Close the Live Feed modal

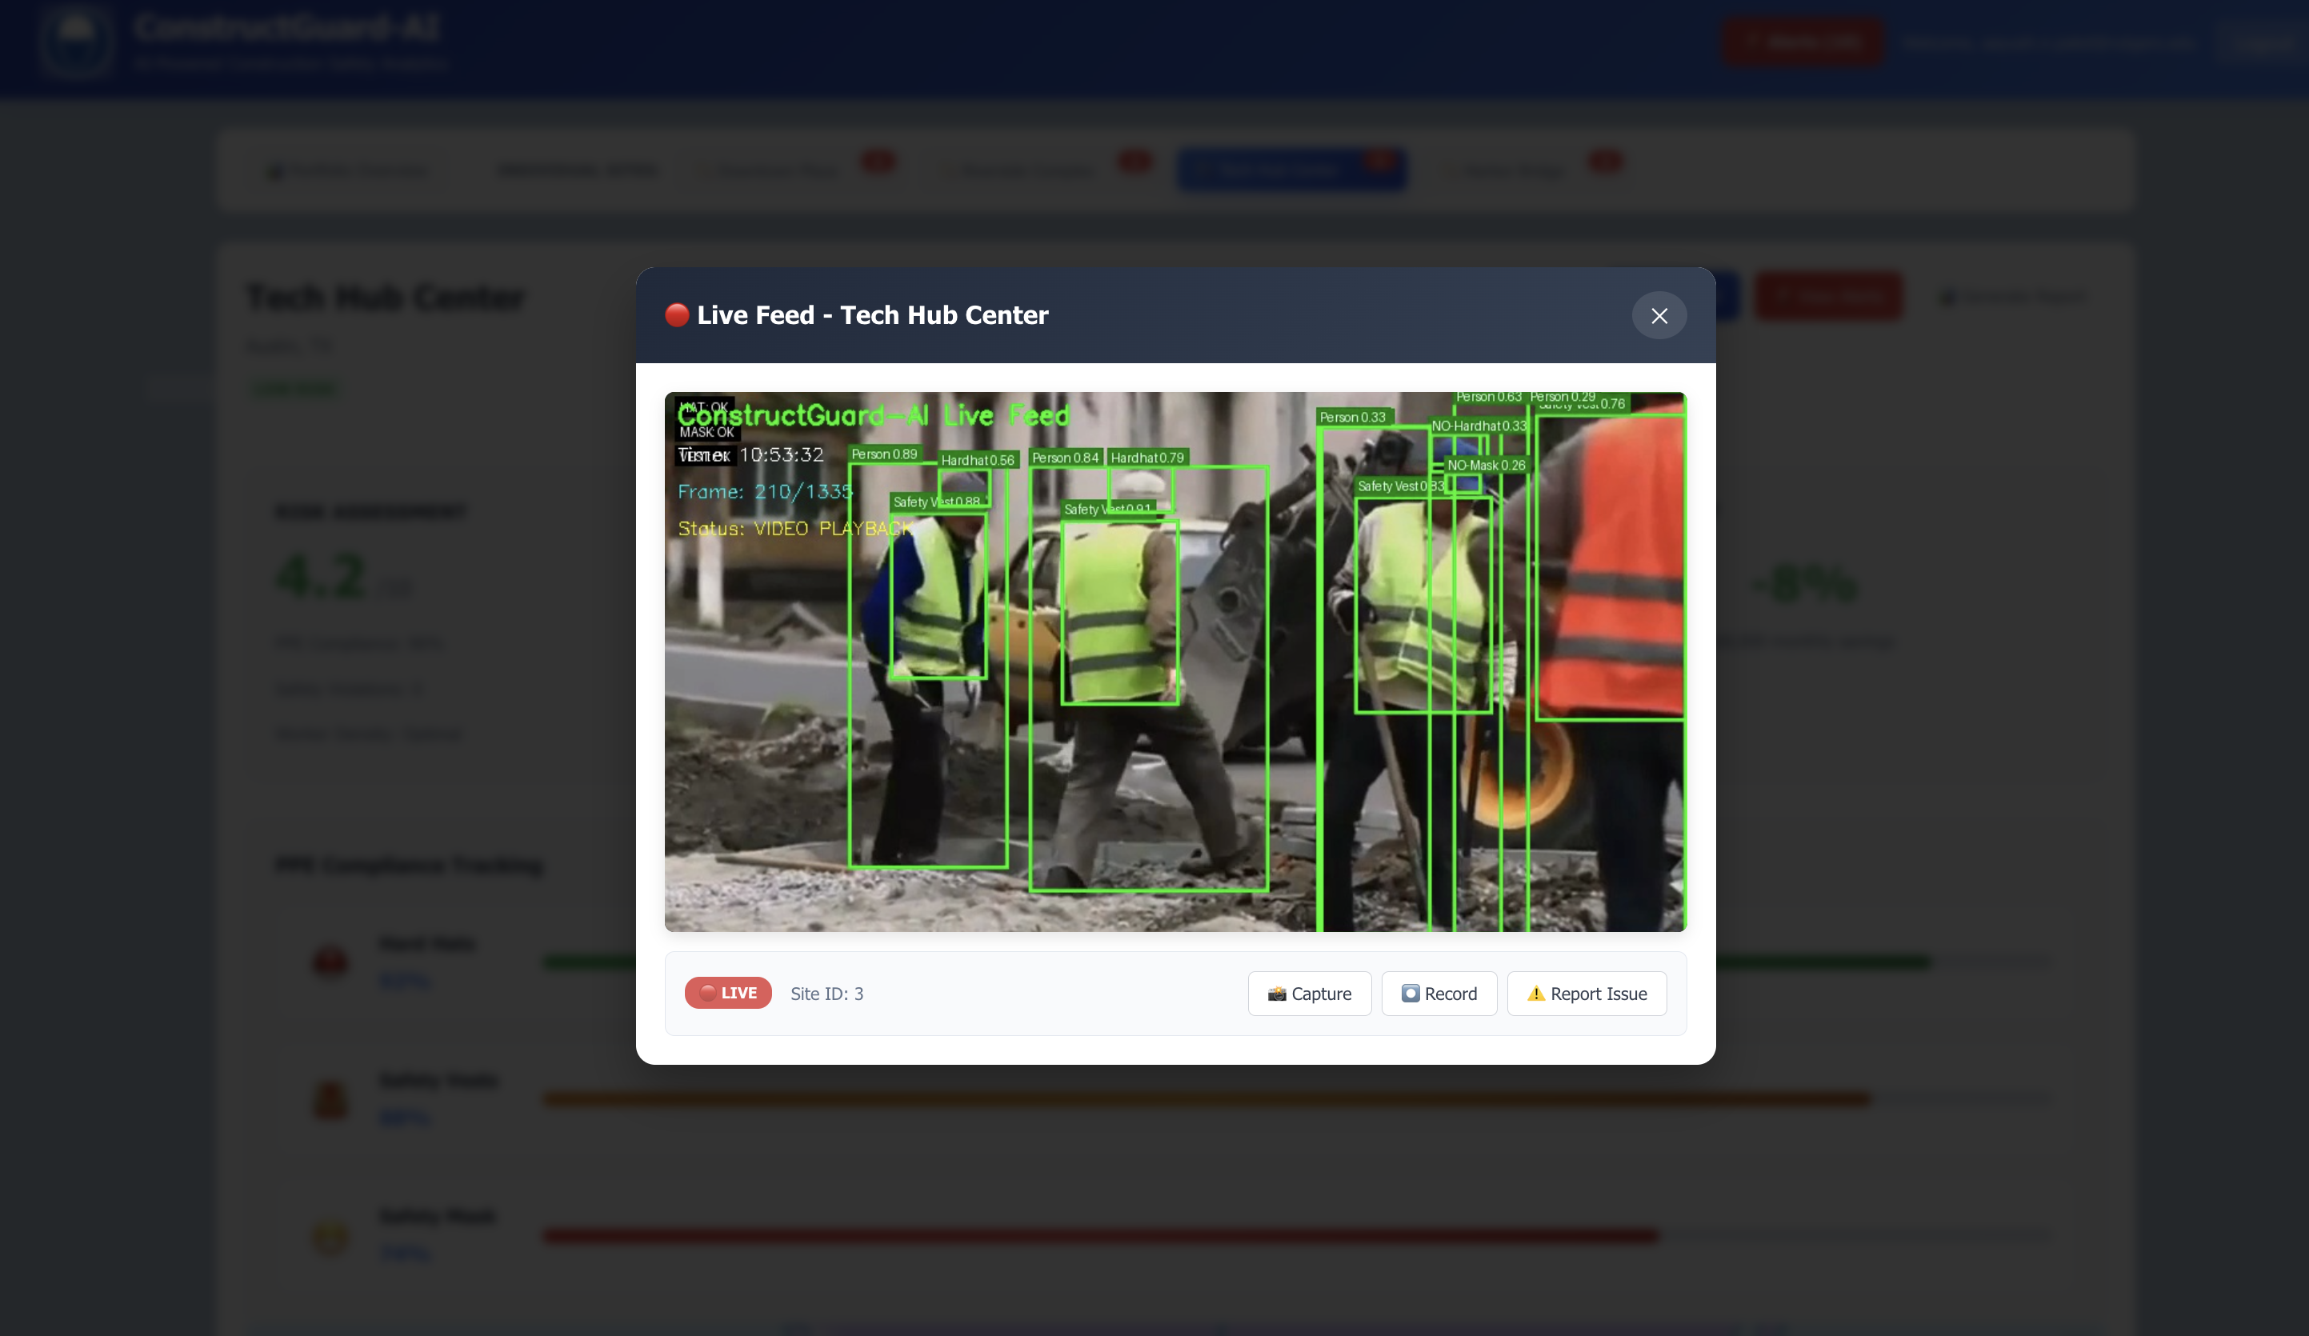[x=1659, y=315]
